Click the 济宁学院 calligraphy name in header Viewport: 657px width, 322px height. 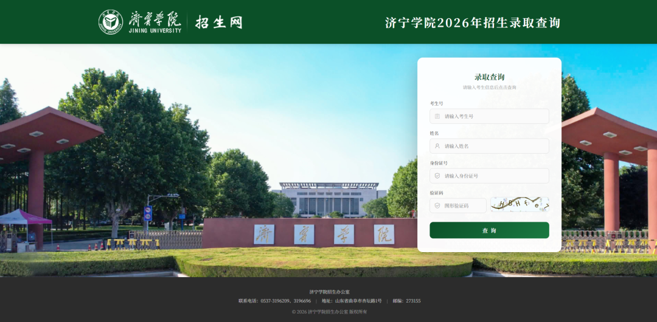point(155,19)
